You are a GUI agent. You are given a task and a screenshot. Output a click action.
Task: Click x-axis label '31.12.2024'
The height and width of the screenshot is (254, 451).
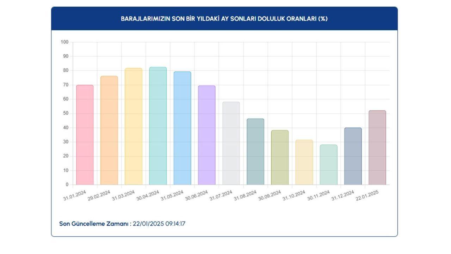[x=343, y=195]
